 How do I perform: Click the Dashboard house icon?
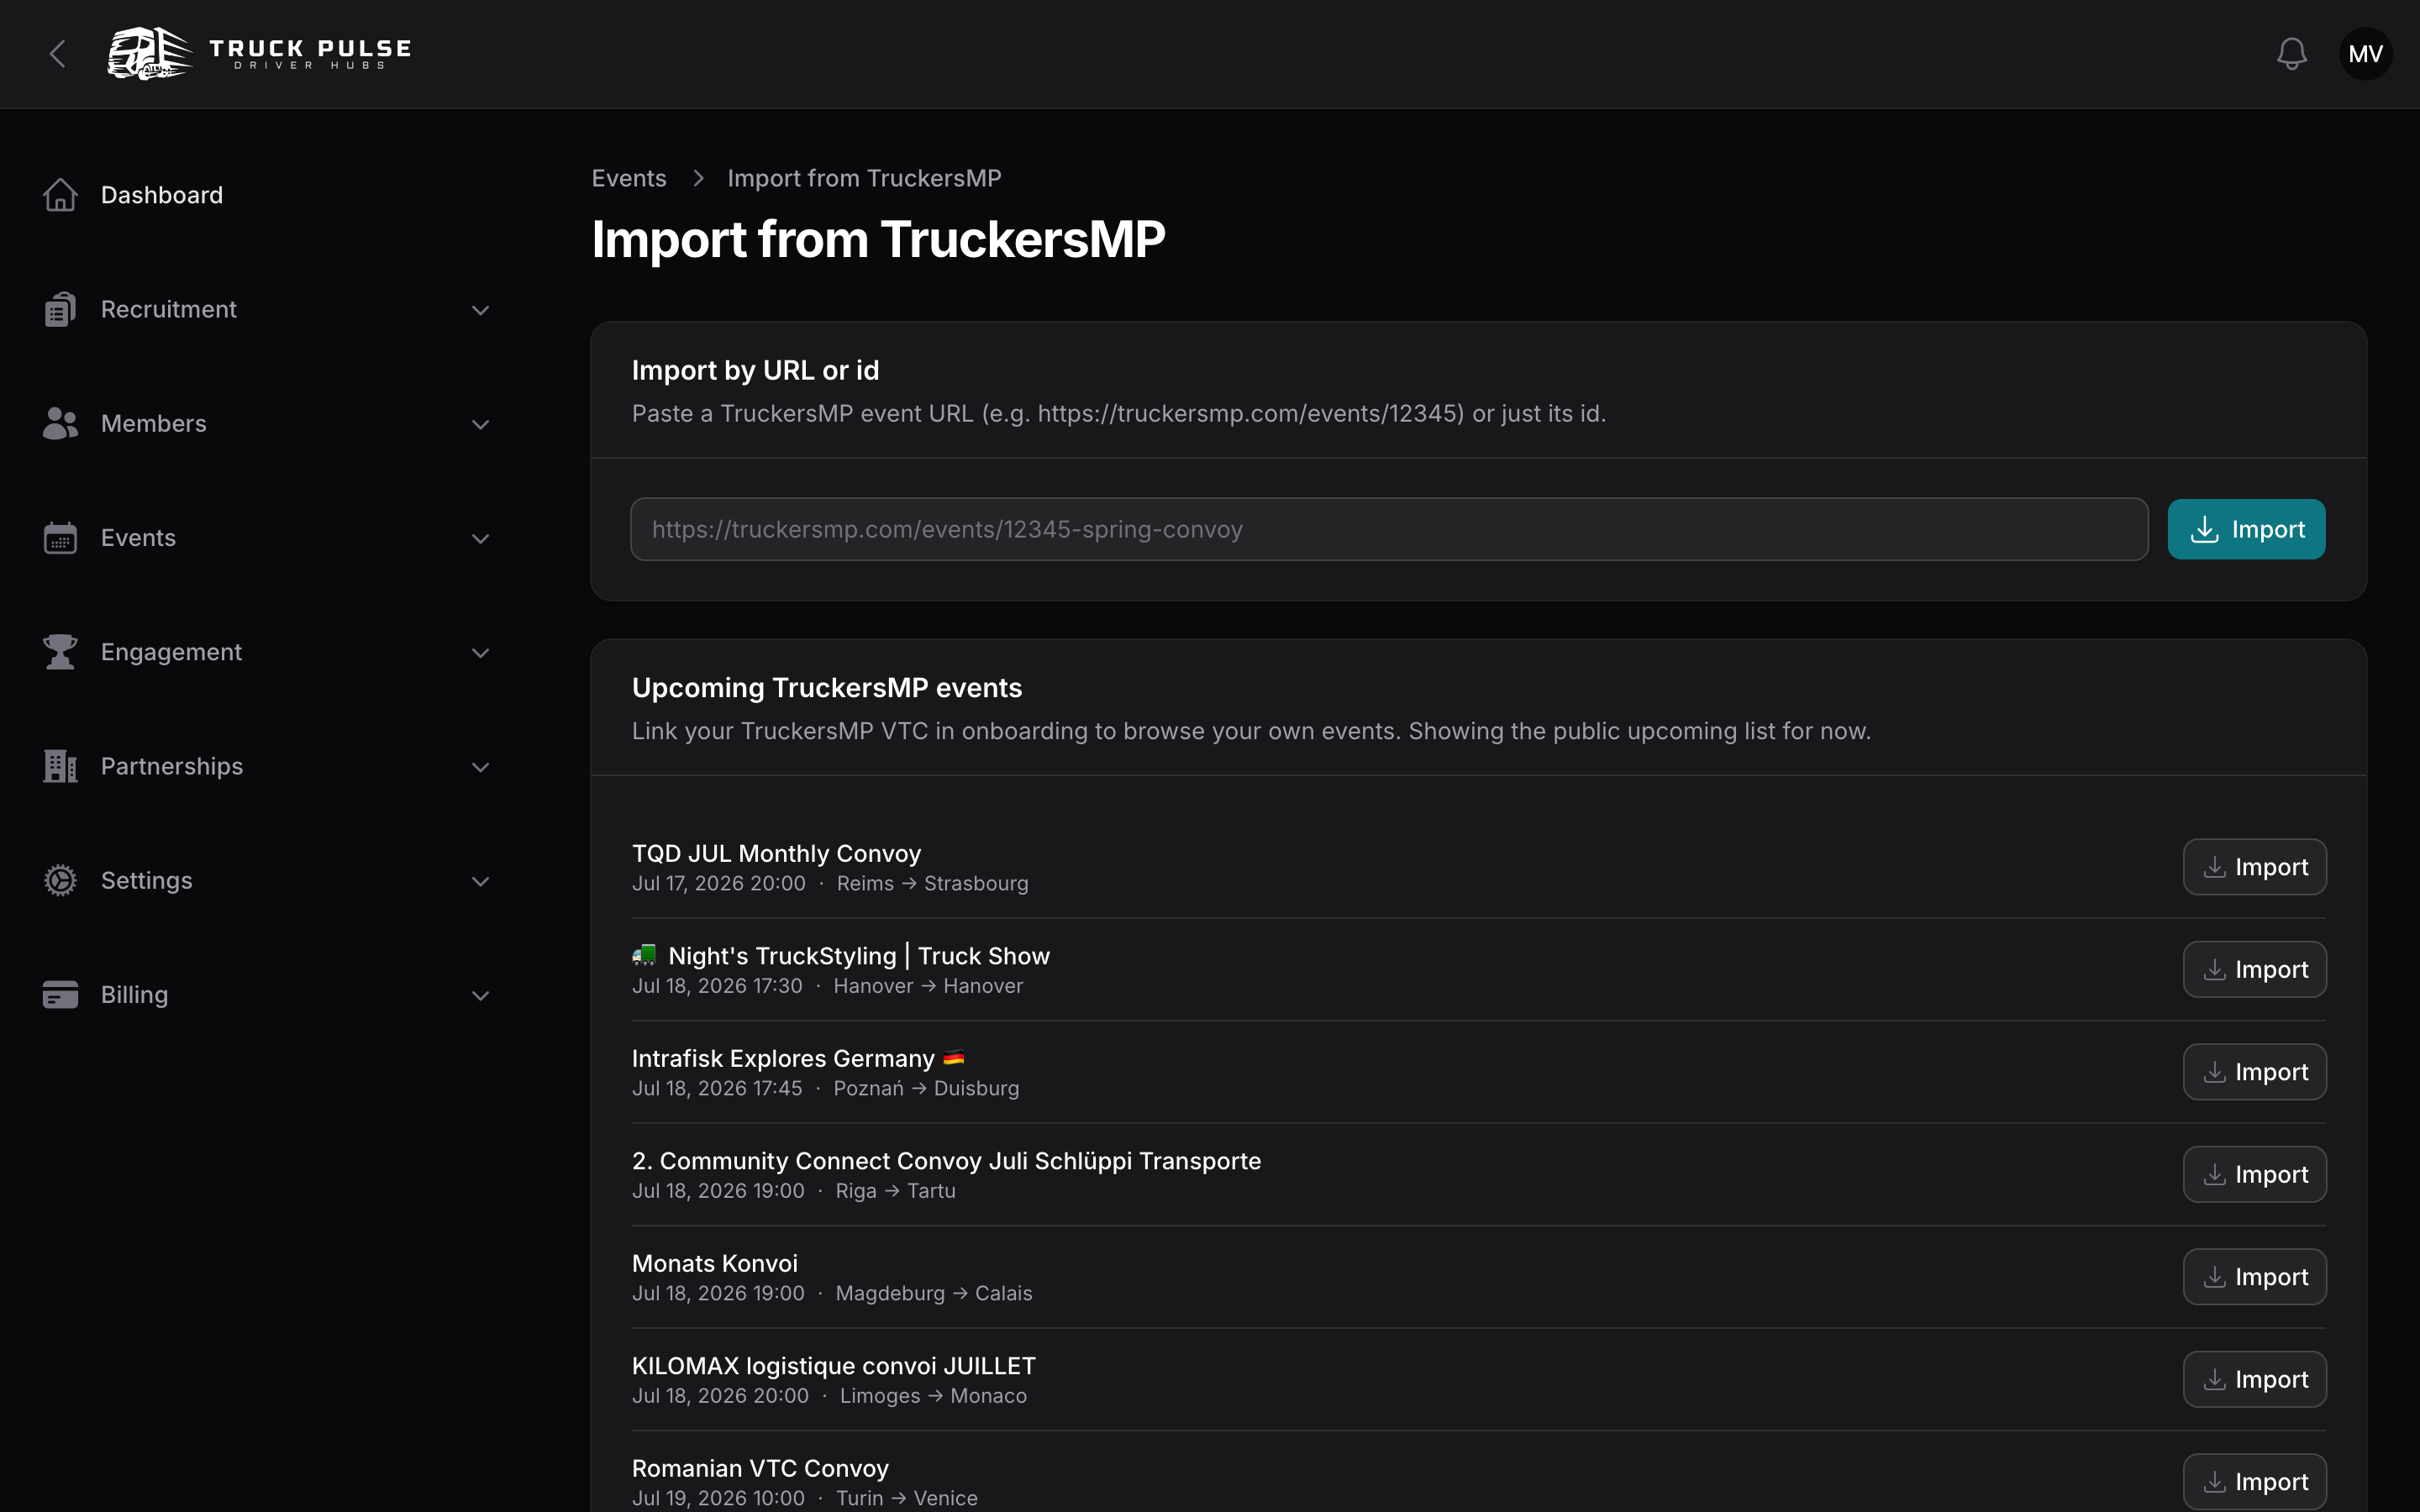[60, 195]
